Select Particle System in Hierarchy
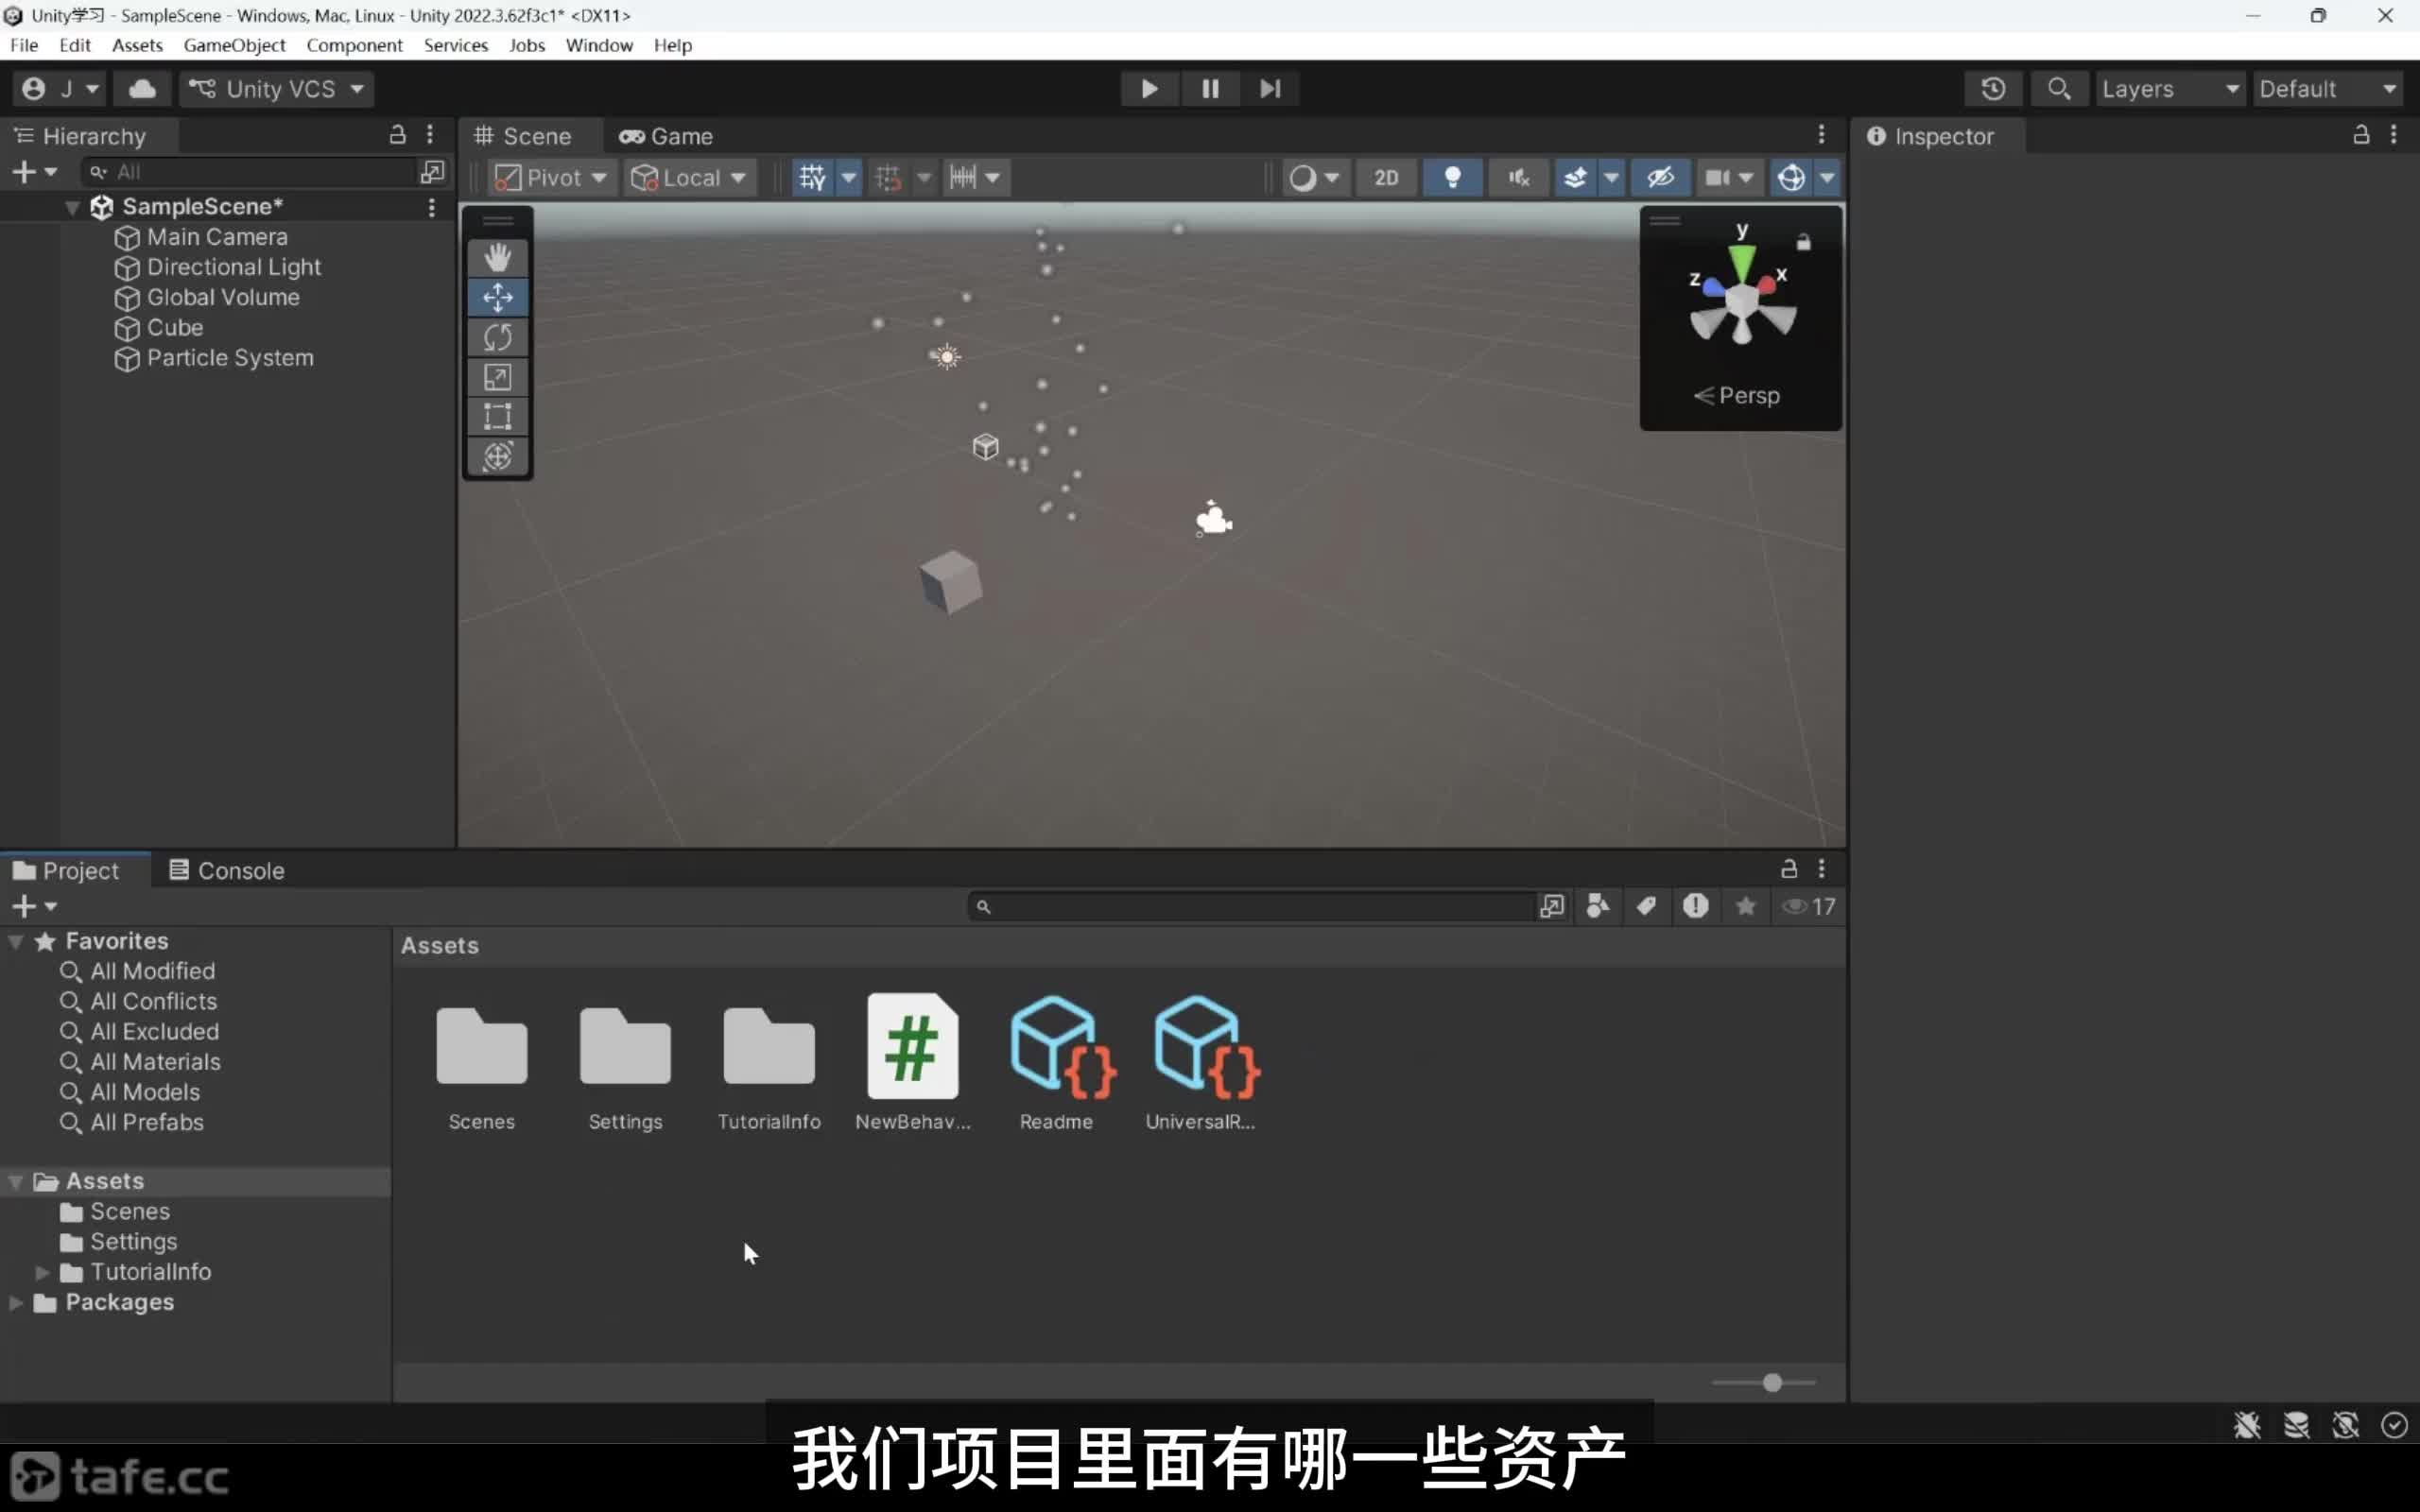Viewport: 2420px width, 1512px height. [x=229, y=358]
